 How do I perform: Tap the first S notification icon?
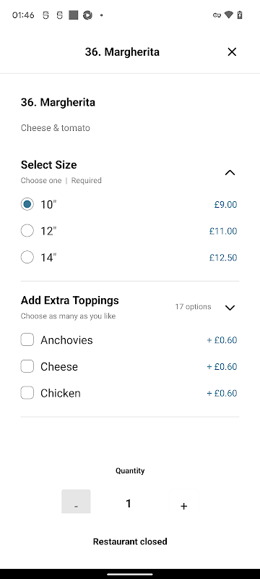coord(45,15)
